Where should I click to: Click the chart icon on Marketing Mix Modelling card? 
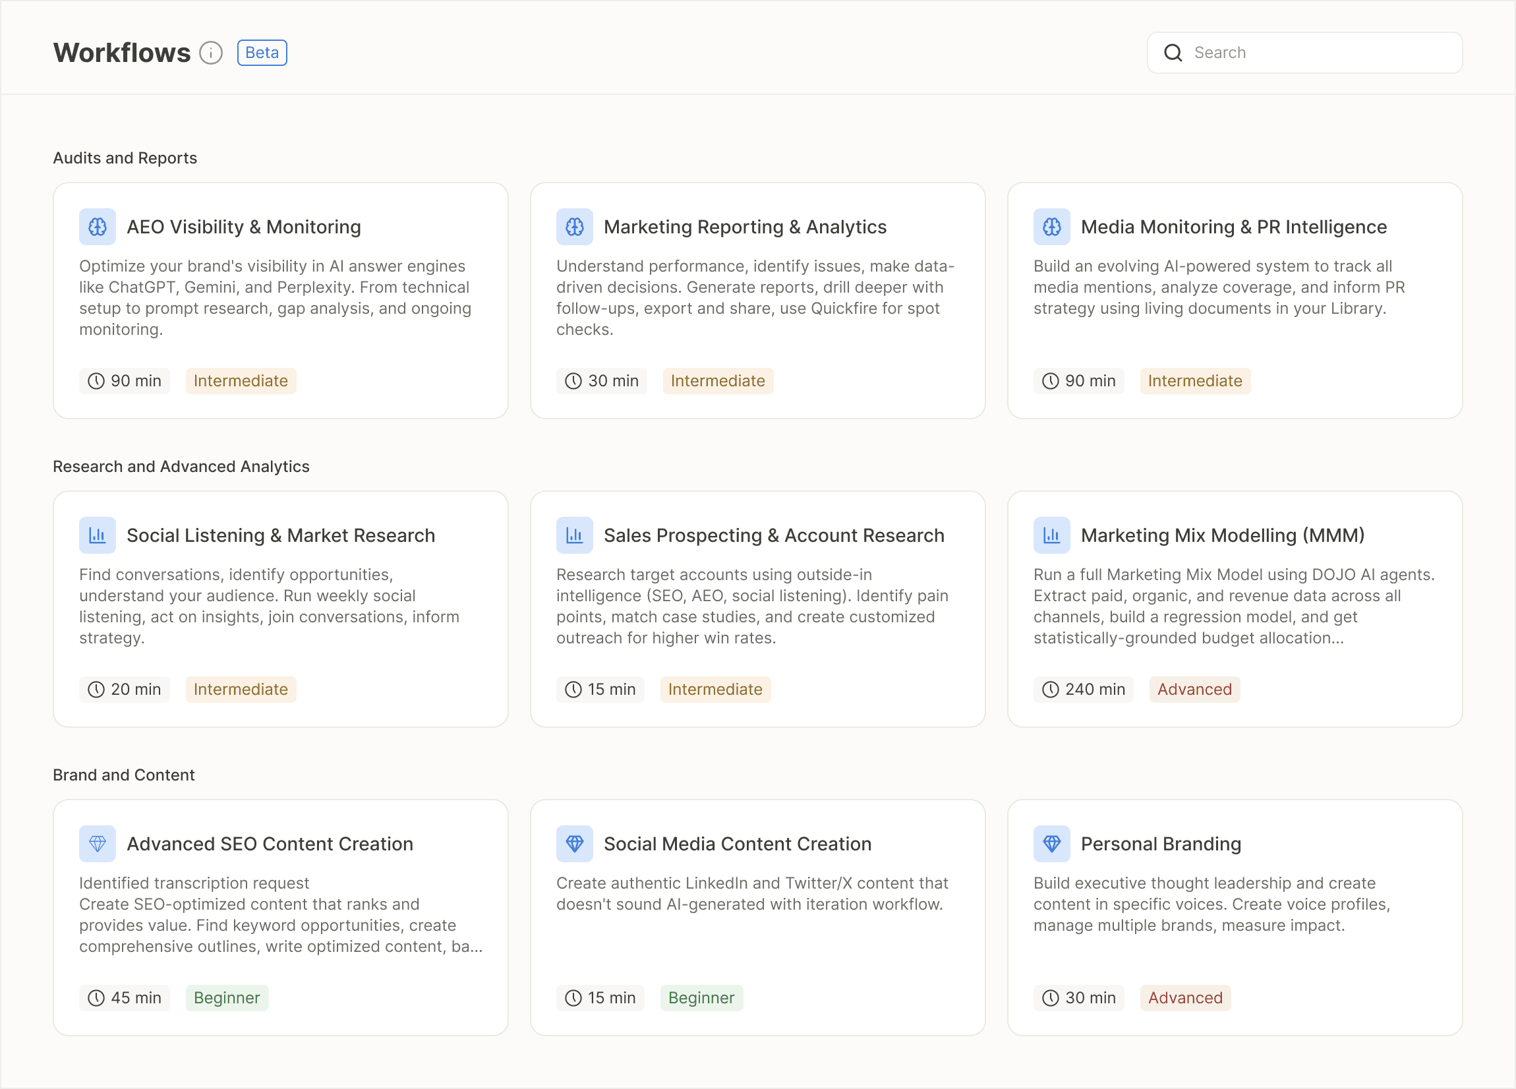(x=1051, y=535)
